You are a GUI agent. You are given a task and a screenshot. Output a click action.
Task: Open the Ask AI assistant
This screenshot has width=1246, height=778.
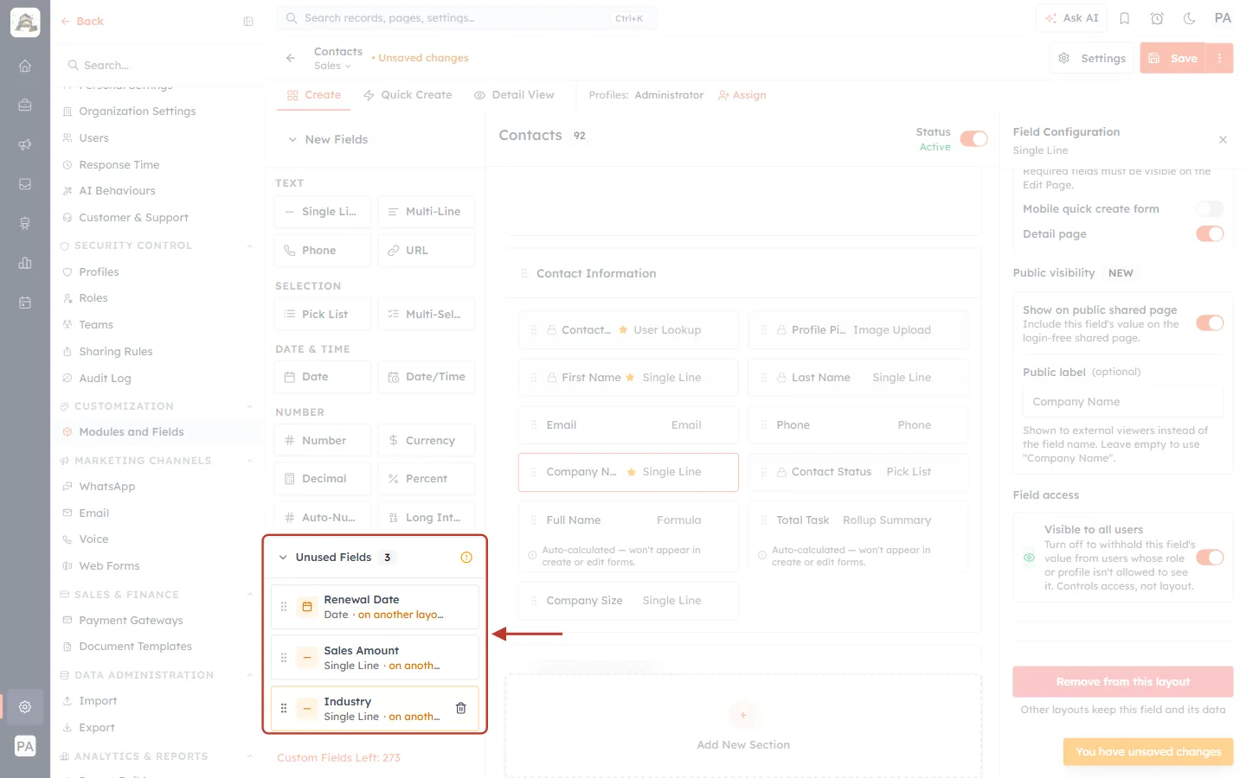tap(1071, 18)
